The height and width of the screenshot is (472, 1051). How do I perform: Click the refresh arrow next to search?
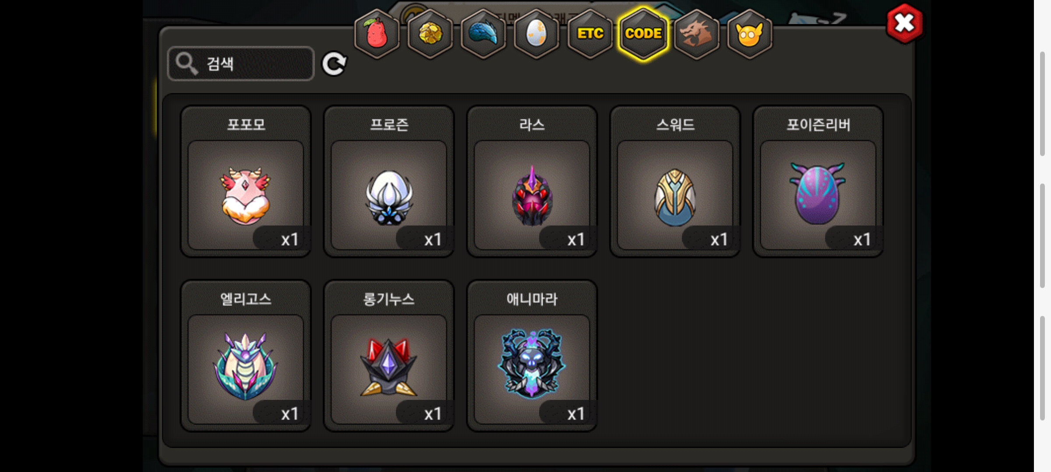pos(334,64)
